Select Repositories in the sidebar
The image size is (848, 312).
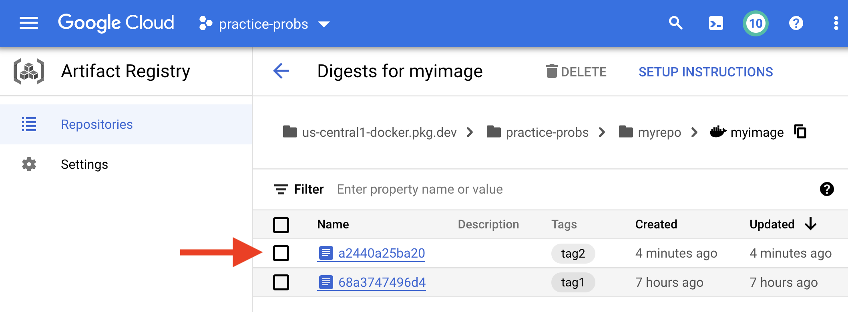126,124
